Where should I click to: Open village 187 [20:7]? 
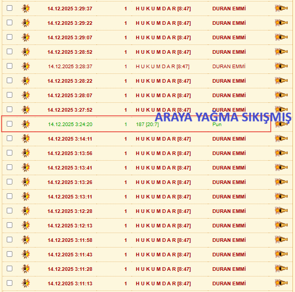click(x=147, y=125)
